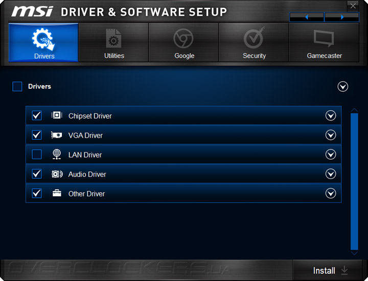Click the Other Driver briefcase icon
The image size is (368, 281).
[57, 193]
